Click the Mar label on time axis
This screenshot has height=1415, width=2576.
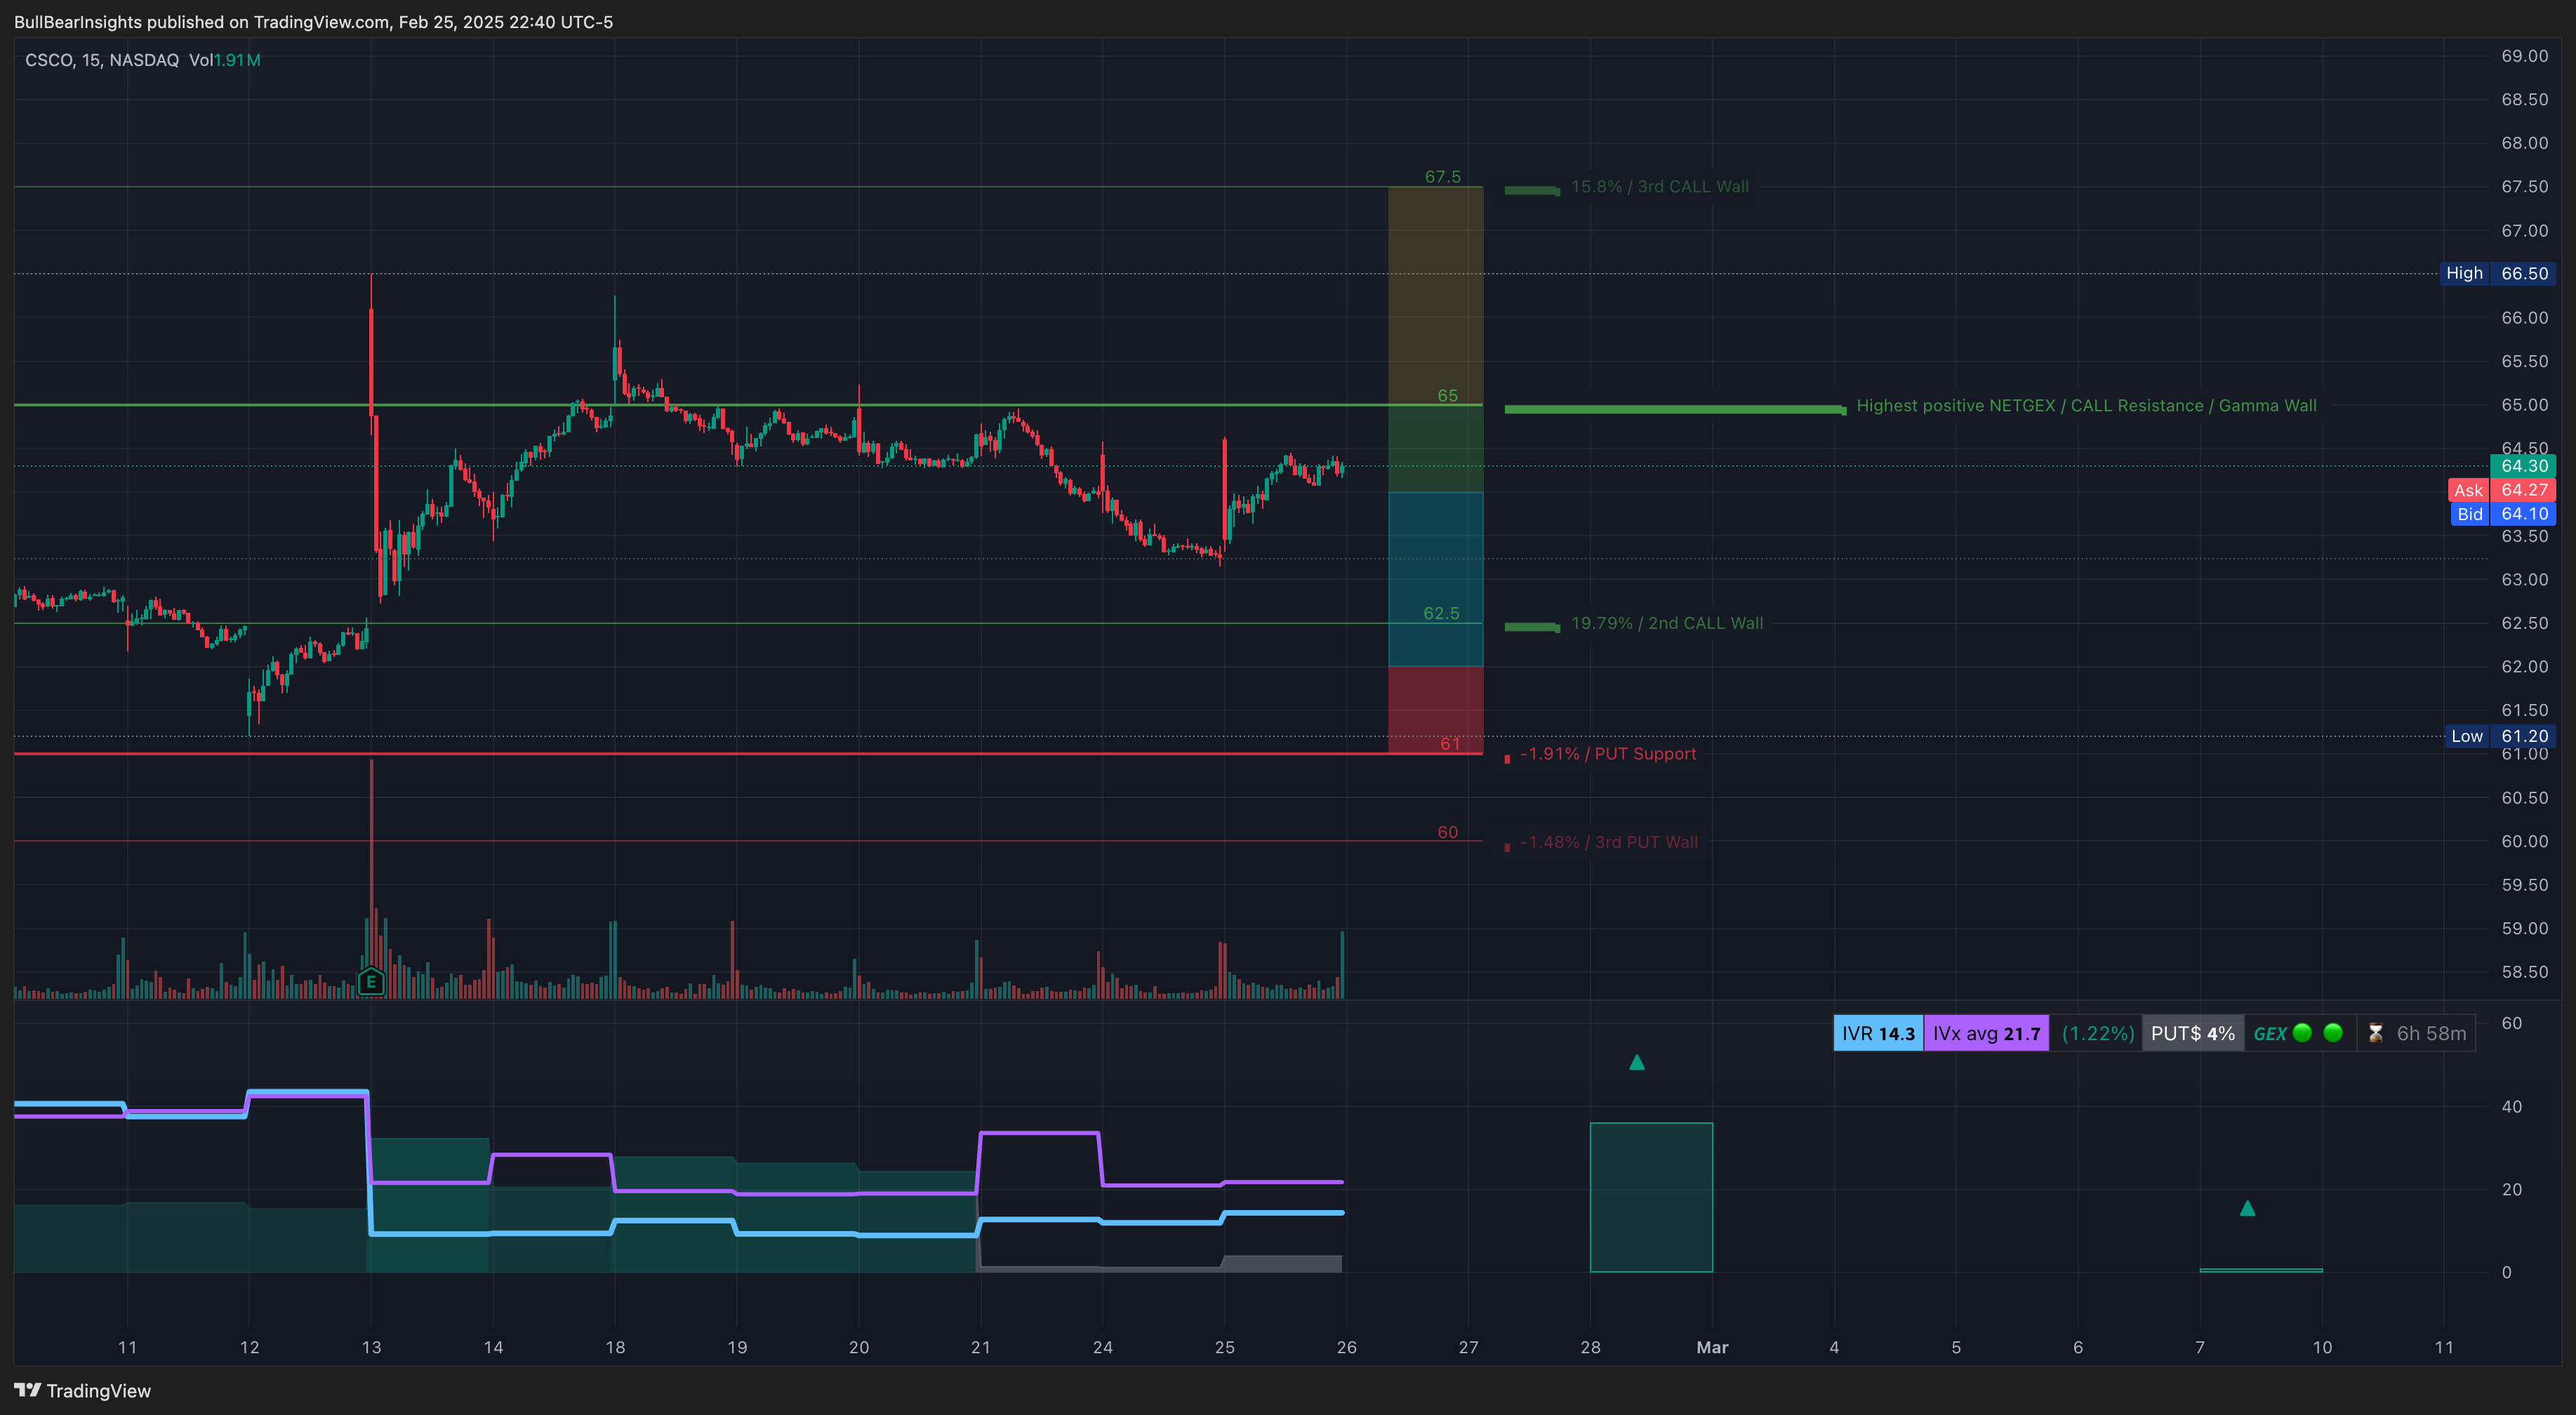pyautogui.click(x=1712, y=1348)
